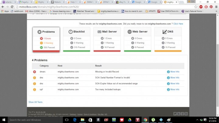Screen dimensions: 219x123
Task: Click the 'Click Here' link
Action: click(x=178, y=24)
